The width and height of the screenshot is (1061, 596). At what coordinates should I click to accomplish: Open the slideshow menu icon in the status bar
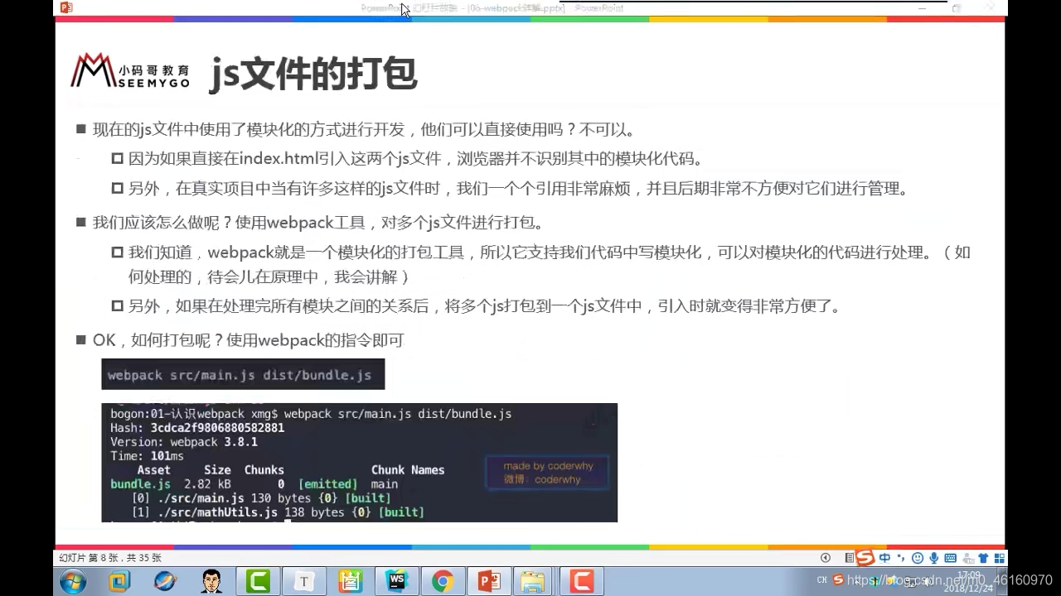coord(850,558)
